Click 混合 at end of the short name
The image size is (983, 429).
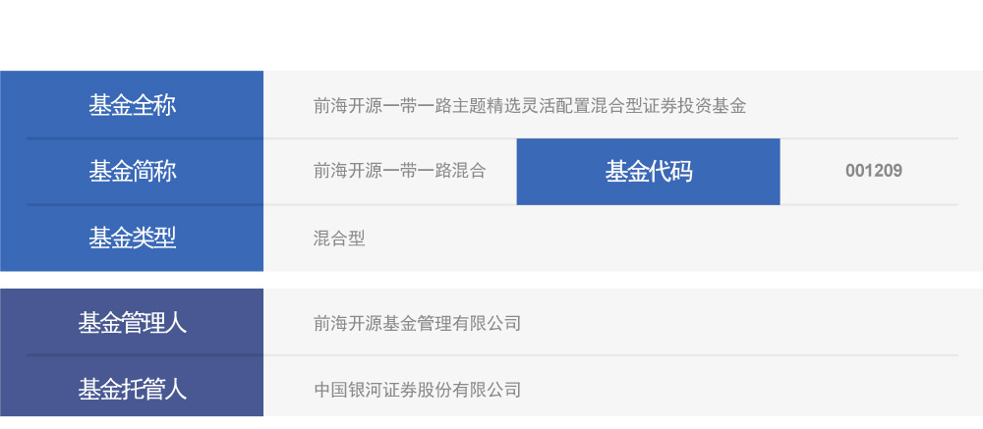[469, 171]
